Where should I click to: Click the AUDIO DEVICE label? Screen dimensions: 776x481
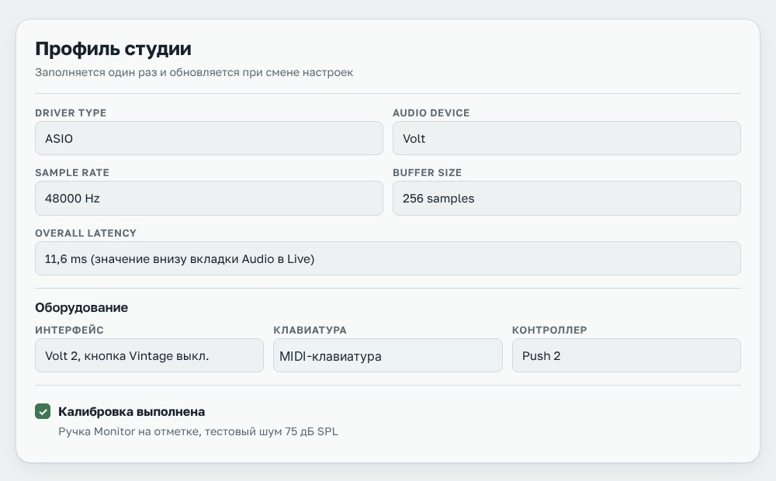(431, 112)
